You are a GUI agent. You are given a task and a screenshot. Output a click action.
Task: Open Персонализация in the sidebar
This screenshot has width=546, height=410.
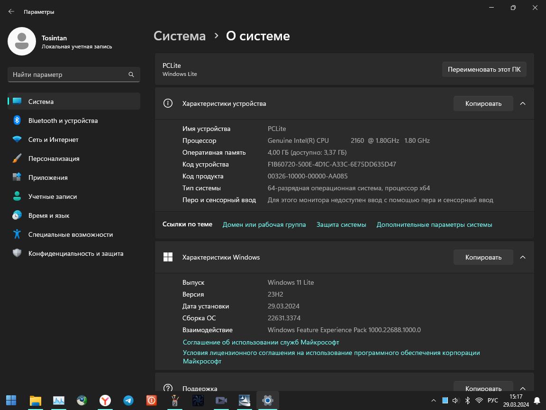point(74,158)
